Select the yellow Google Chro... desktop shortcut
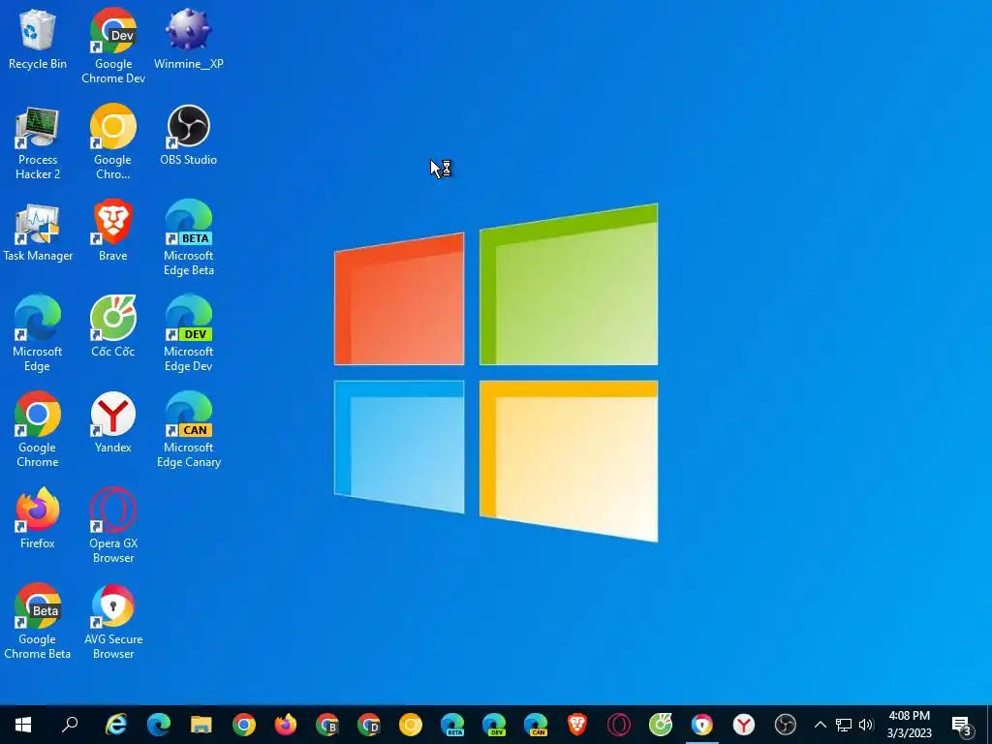The height and width of the screenshot is (744, 992). coord(113,143)
